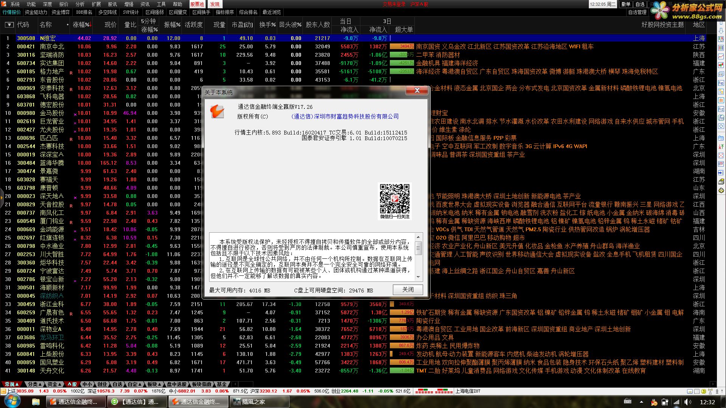
Task: Switch to the DDE排名 tab
Action: tap(84, 12)
